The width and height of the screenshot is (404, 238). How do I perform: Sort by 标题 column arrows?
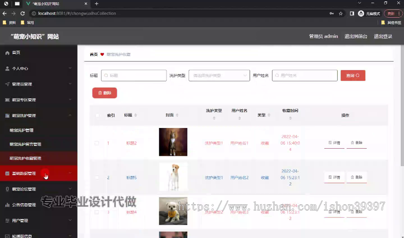pyautogui.click(x=136, y=115)
